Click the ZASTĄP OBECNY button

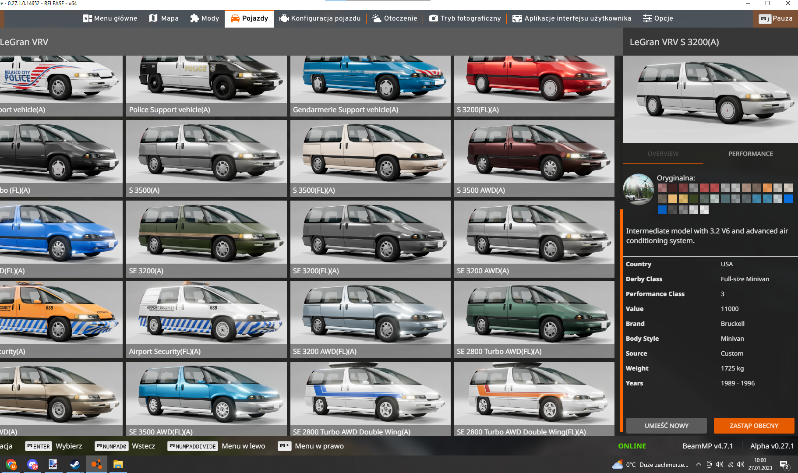tap(754, 426)
